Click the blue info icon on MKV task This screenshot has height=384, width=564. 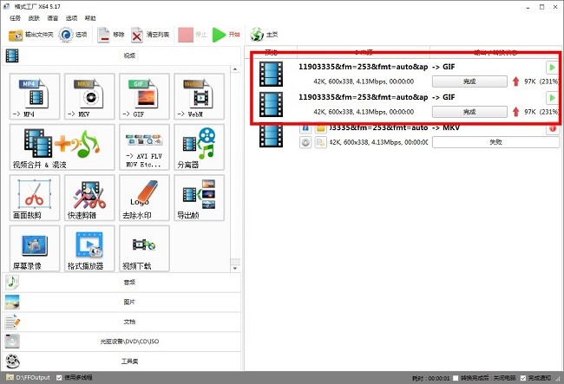(305, 128)
